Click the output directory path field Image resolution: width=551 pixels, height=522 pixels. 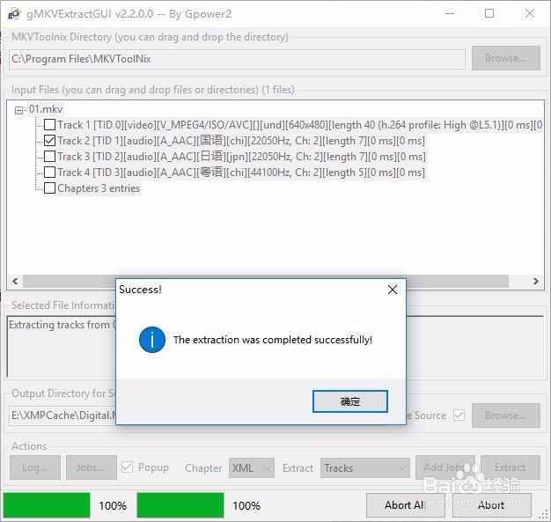coord(62,415)
